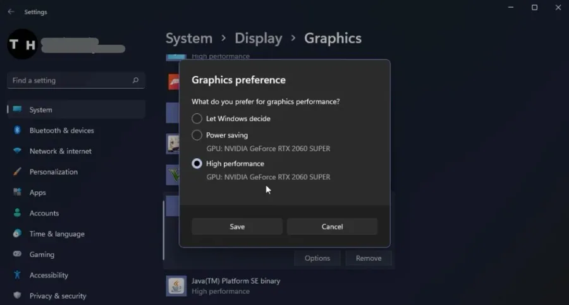The height and width of the screenshot is (305, 569).
Task: Open the System settings category
Action: [x=76, y=109]
